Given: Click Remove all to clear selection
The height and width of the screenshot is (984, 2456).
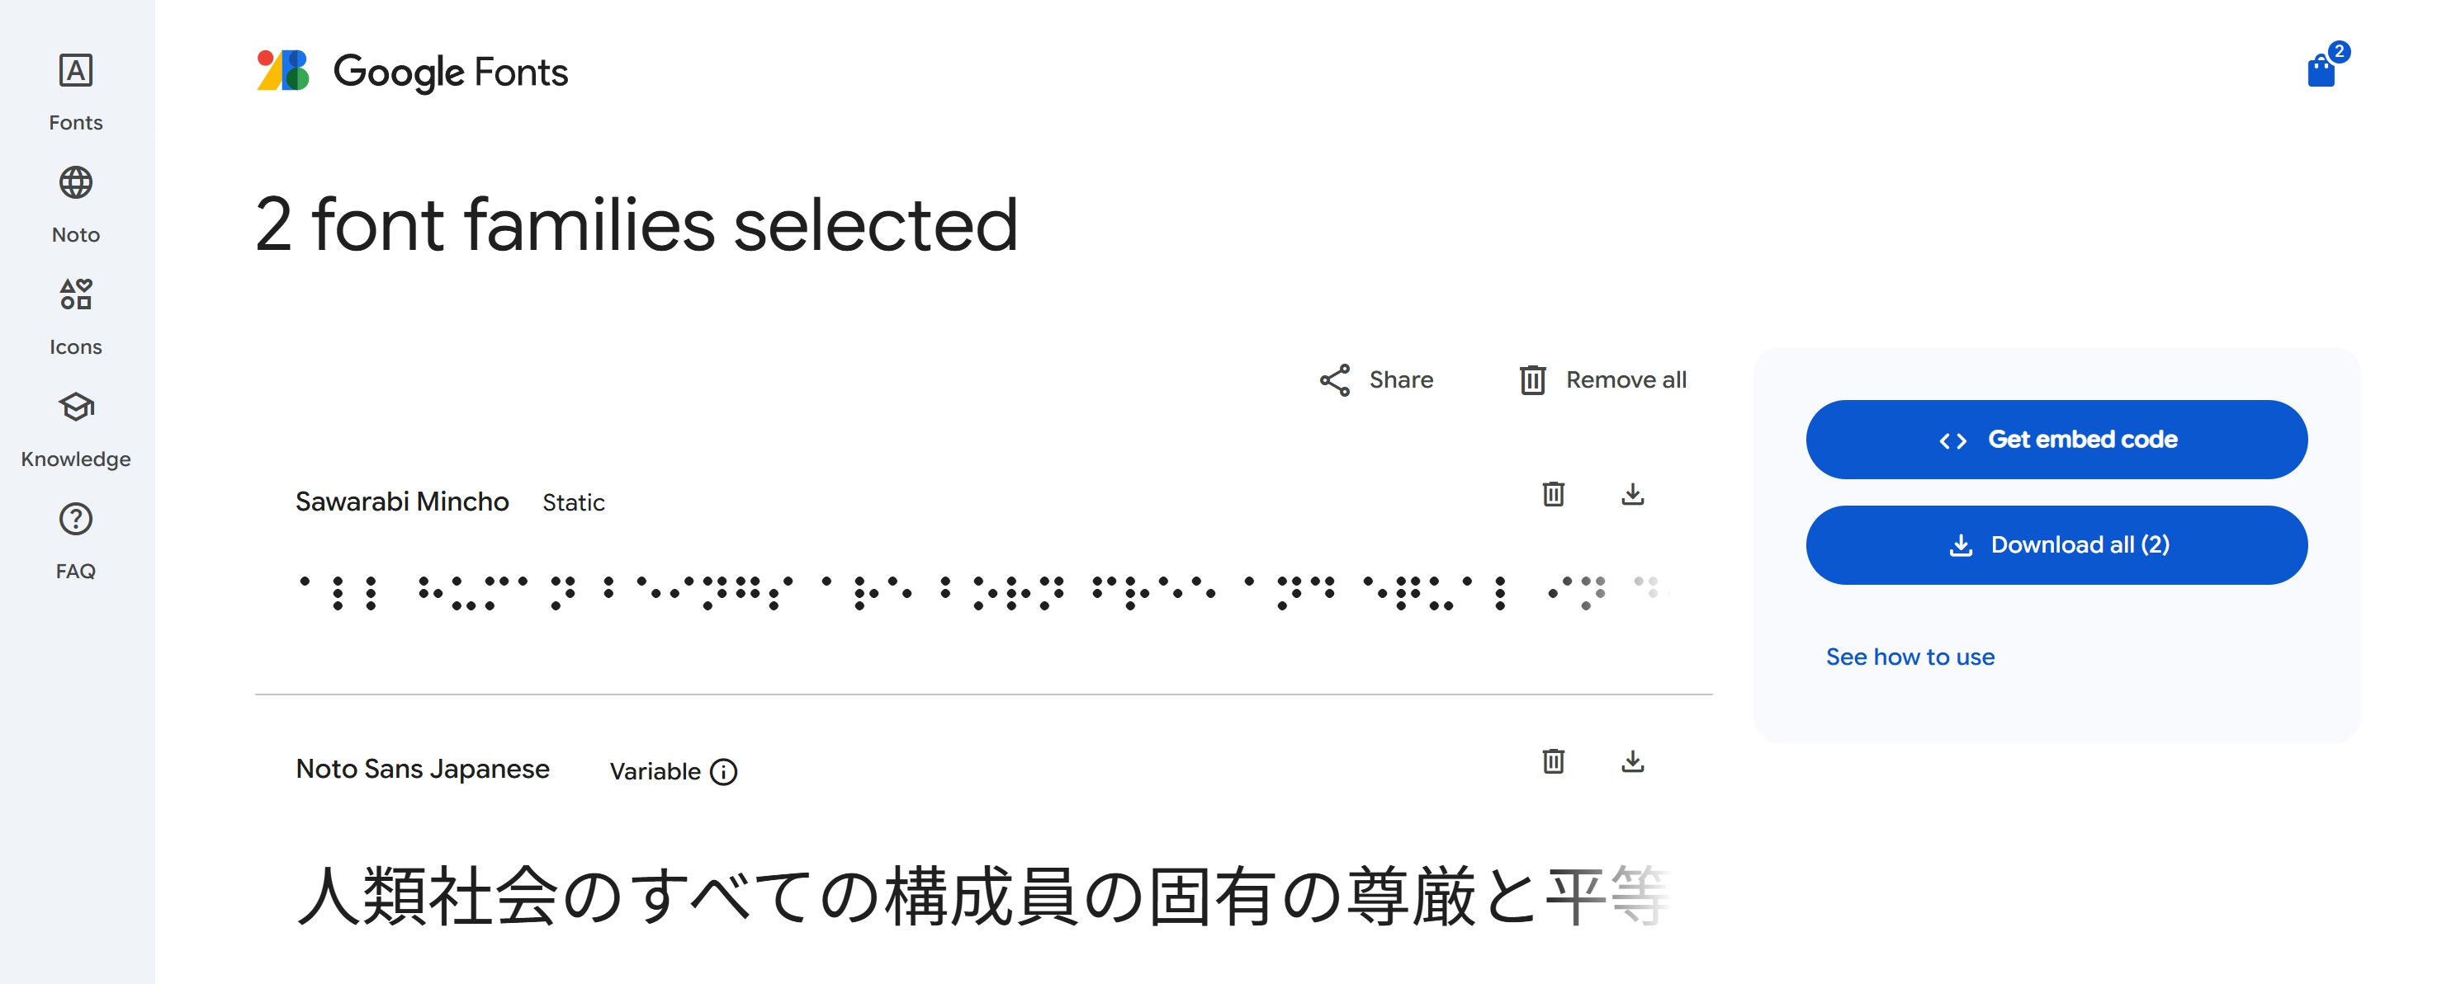Looking at the screenshot, I should [x=1602, y=380].
